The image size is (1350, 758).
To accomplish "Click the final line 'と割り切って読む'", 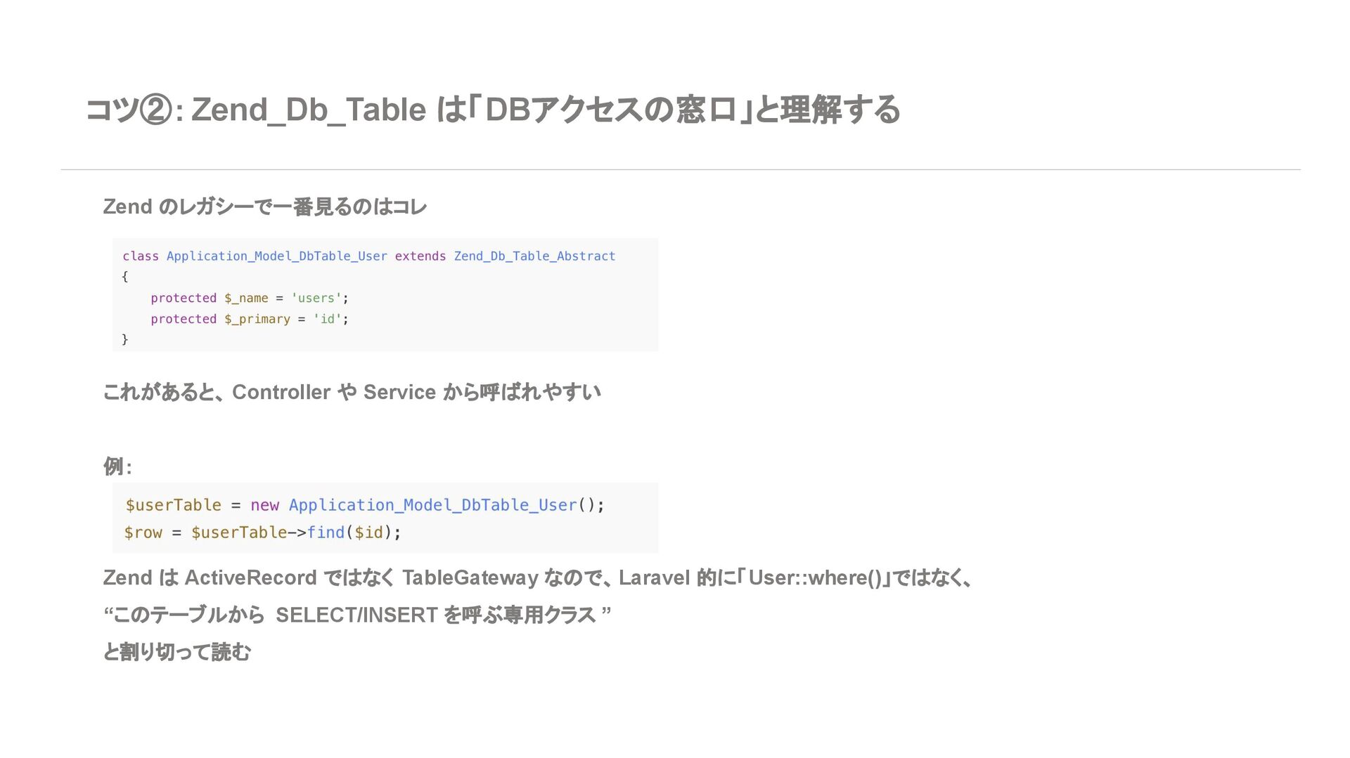I will click(177, 652).
